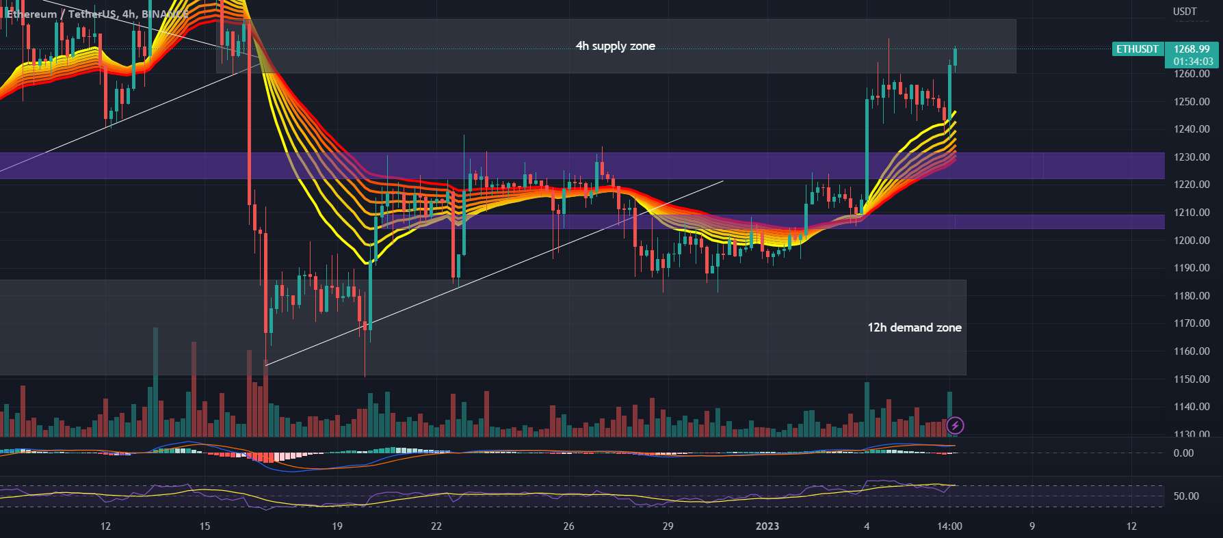Click the 1210.00 price axis label

[1192, 213]
